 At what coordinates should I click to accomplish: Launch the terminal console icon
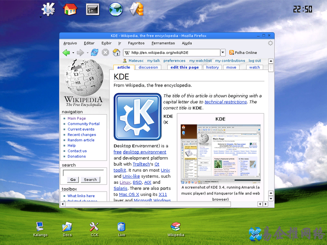click(93, 9)
